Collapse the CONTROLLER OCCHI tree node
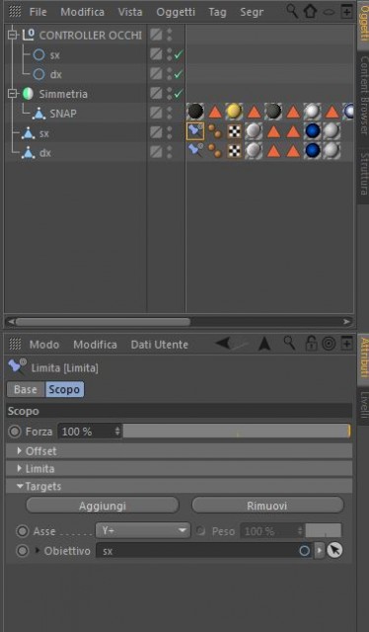The image size is (369, 632). pyautogui.click(x=13, y=36)
